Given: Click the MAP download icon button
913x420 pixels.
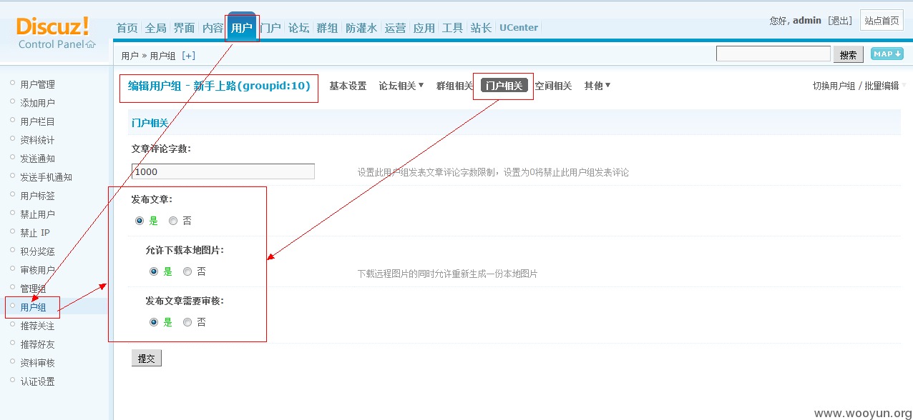Looking at the screenshot, I should click(x=887, y=54).
